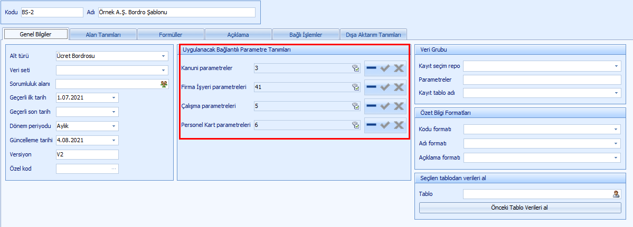Expand the Kodu formatı dropdown
This screenshot has height=227, width=633.
[x=616, y=129]
